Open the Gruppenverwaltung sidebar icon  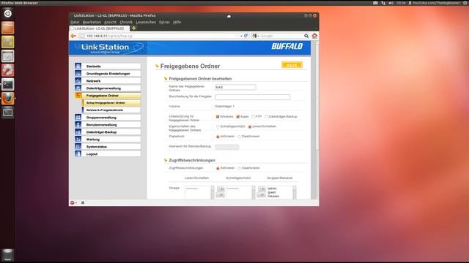click(78, 117)
